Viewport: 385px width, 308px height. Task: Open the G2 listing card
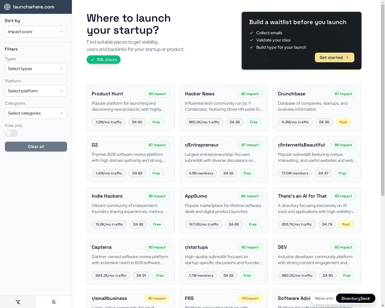[x=131, y=159]
